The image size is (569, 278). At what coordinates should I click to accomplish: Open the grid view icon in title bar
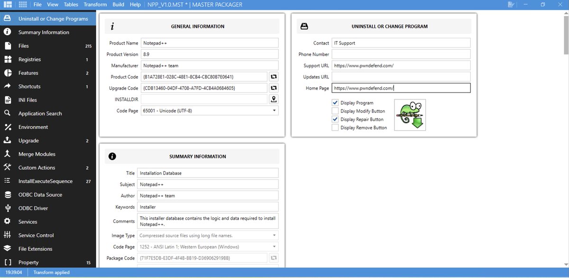coord(23,4)
